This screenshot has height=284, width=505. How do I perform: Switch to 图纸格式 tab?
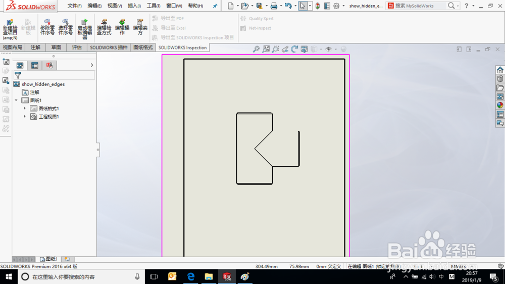(143, 48)
